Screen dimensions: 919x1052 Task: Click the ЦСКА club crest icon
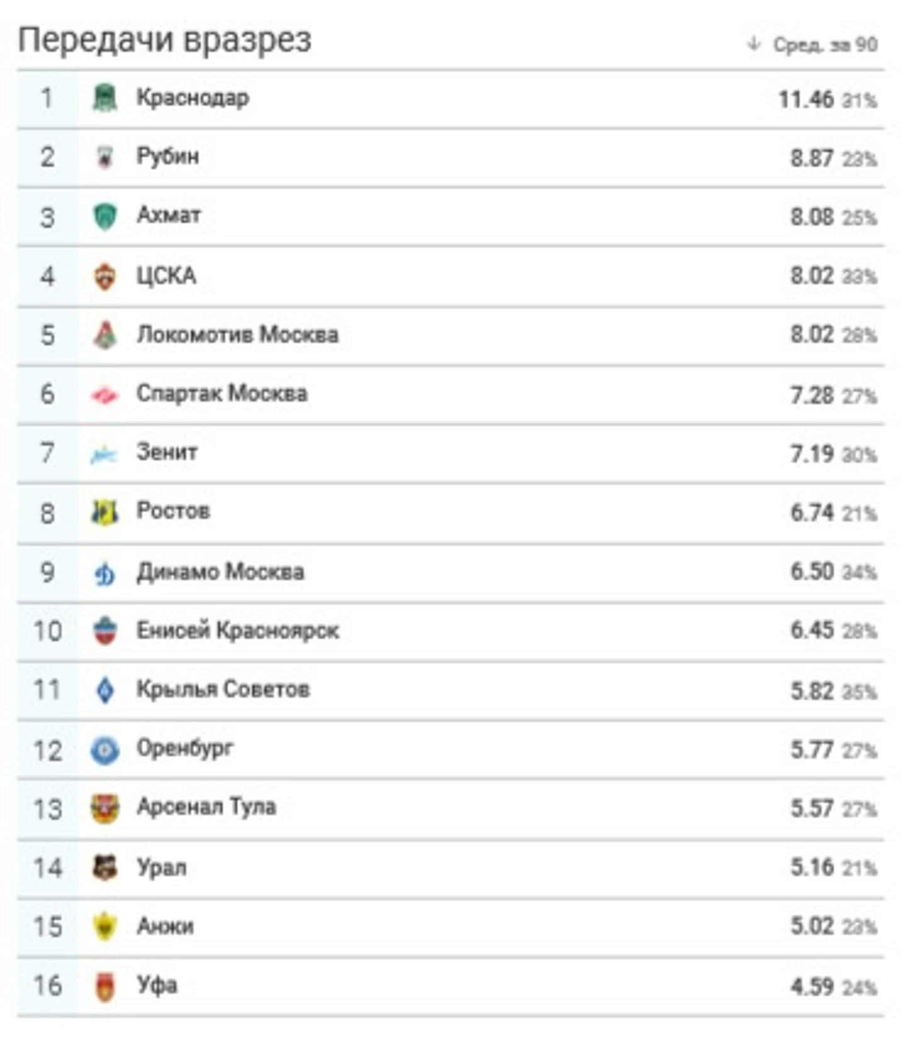pyautogui.click(x=105, y=277)
